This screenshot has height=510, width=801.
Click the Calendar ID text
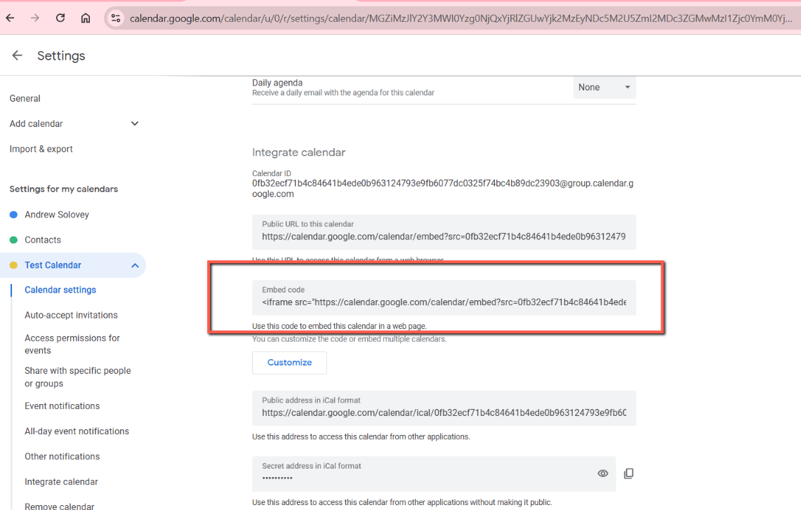tap(442, 189)
